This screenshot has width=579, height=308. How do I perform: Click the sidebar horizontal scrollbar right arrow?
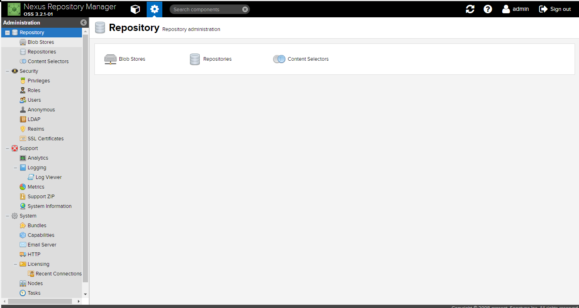[x=79, y=301]
